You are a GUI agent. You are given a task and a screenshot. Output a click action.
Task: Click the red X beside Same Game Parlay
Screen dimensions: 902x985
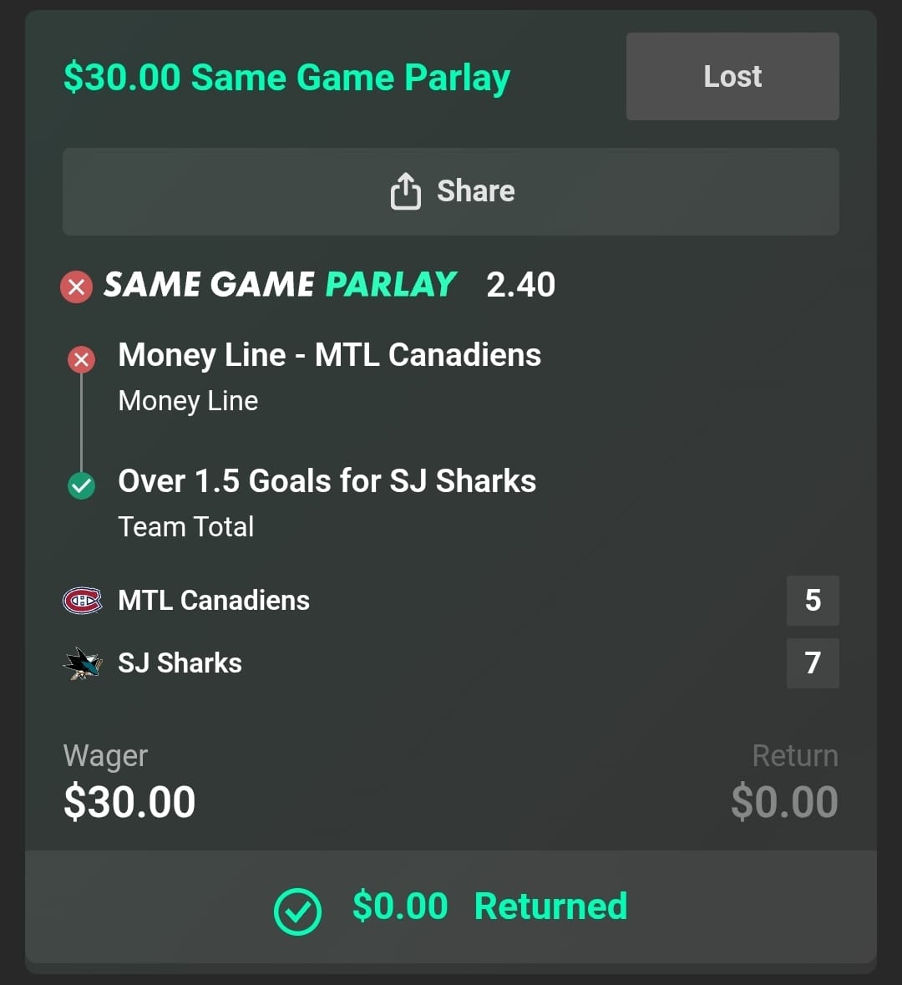coord(76,287)
